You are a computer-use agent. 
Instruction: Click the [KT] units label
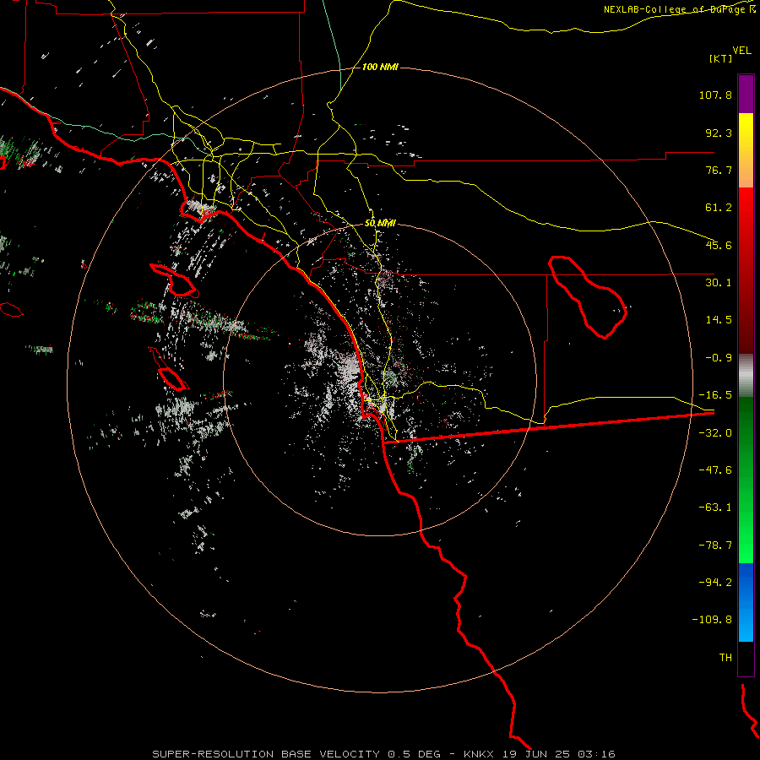pyautogui.click(x=721, y=58)
